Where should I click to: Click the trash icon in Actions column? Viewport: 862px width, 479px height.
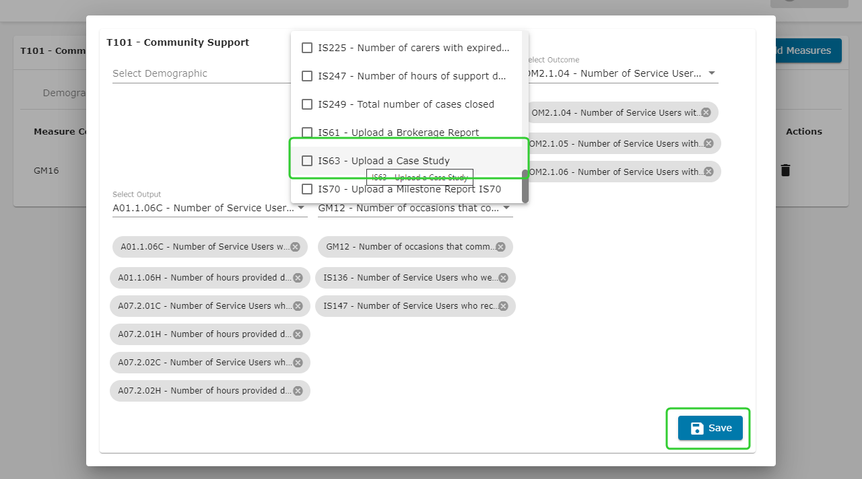click(785, 170)
